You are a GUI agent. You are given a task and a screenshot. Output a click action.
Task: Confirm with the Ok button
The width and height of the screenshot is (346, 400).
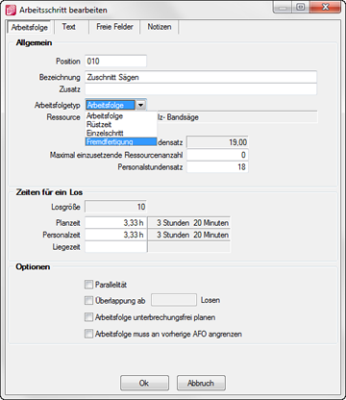click(144, 383)
